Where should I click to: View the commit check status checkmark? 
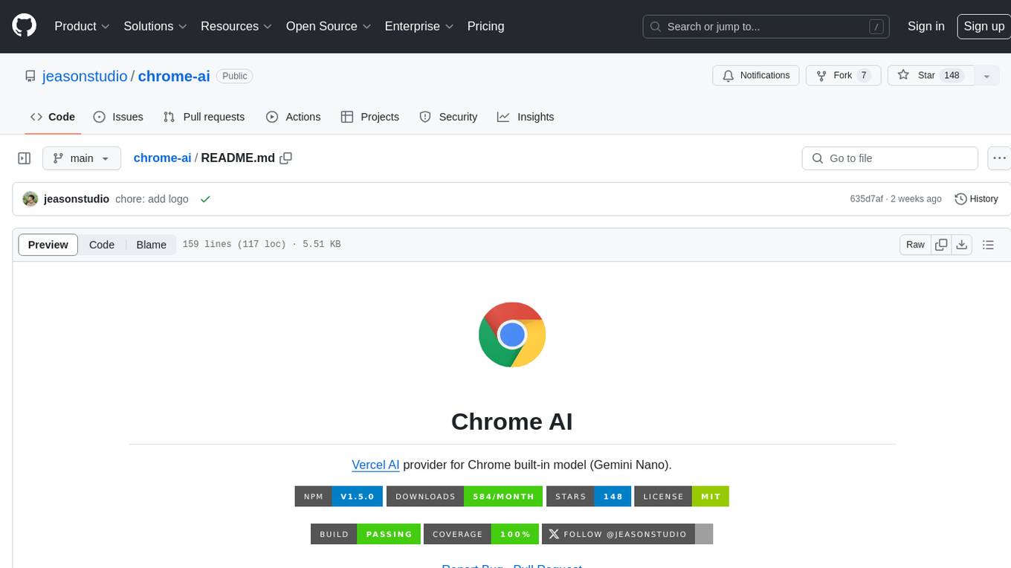click(x=205, y=199)
